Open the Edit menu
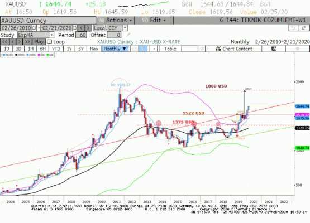310x223 pixels. (x=154, y=20)
